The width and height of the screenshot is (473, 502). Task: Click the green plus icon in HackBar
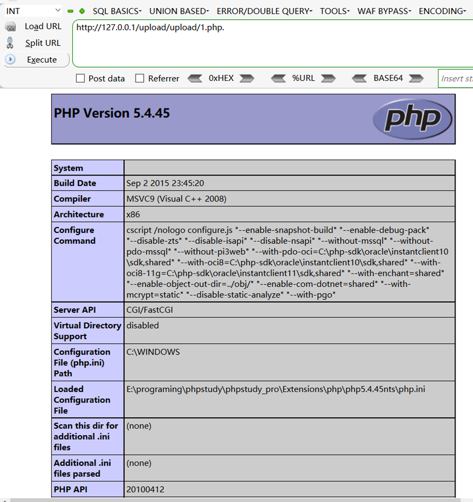[x=82, y=11]
